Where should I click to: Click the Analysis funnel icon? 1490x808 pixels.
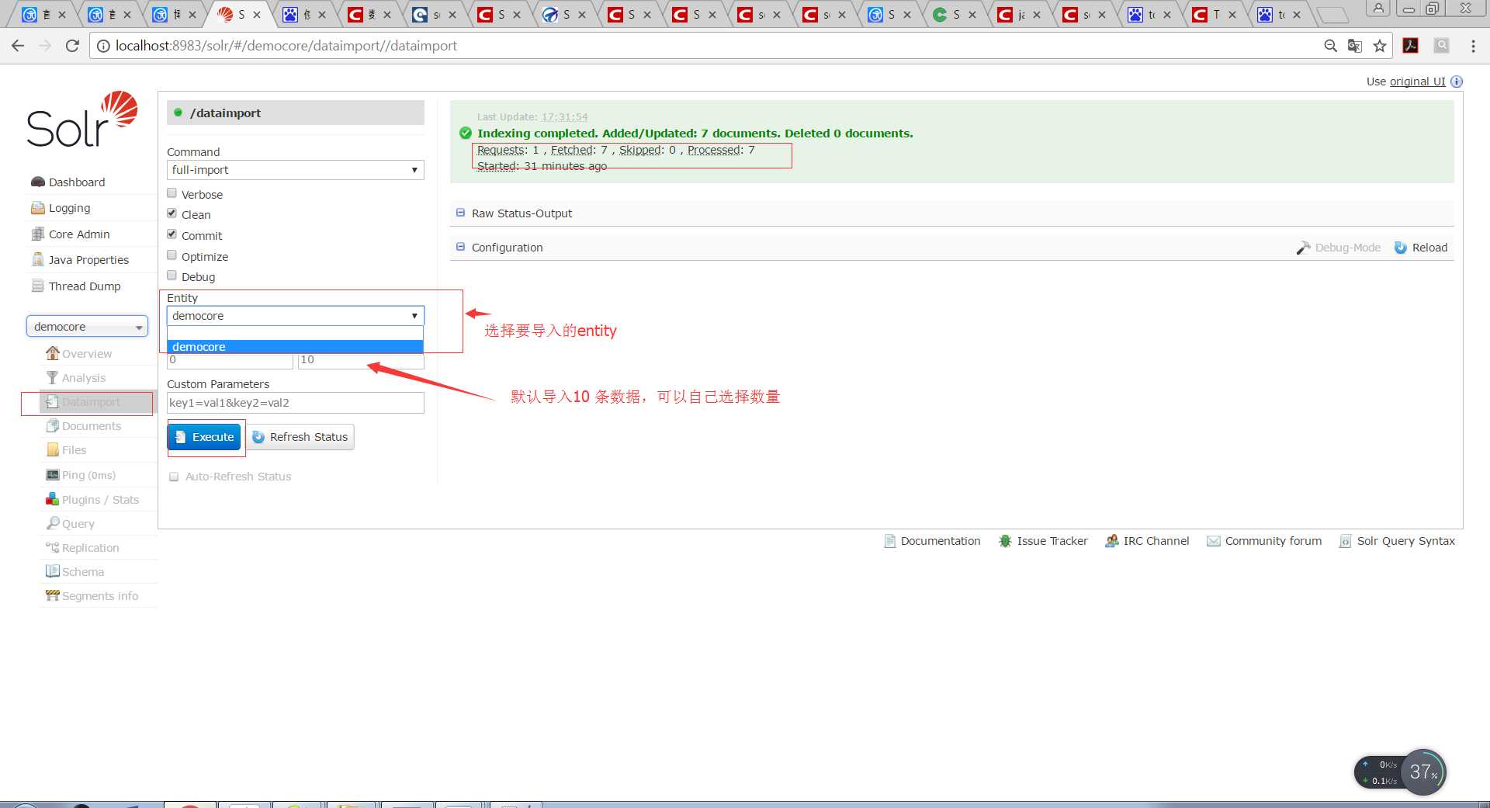pyautogui.click(x=52, y=377)
